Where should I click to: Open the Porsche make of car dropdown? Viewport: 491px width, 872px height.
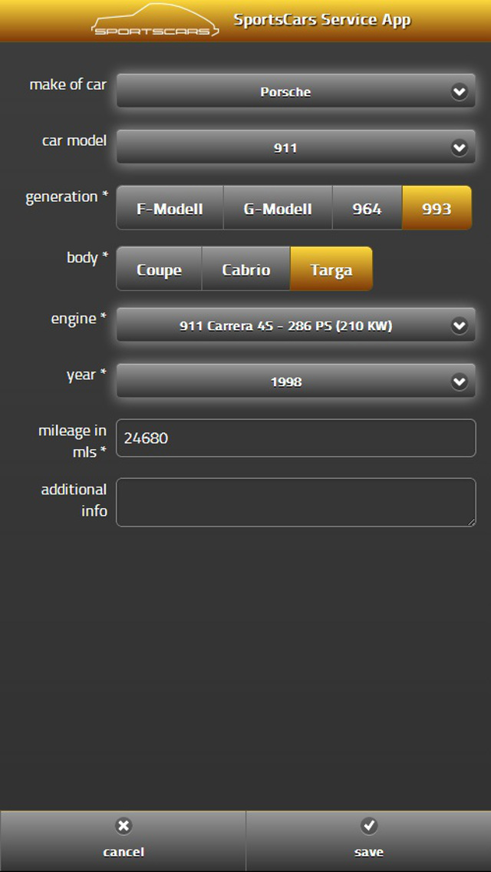tap(296, 91)
